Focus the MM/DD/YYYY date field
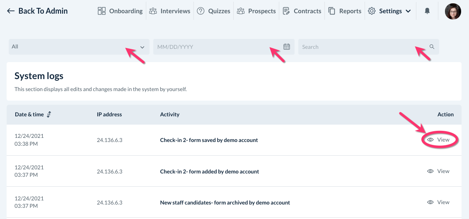The height and width of the screenshot is (219, 469). (215, 47)
